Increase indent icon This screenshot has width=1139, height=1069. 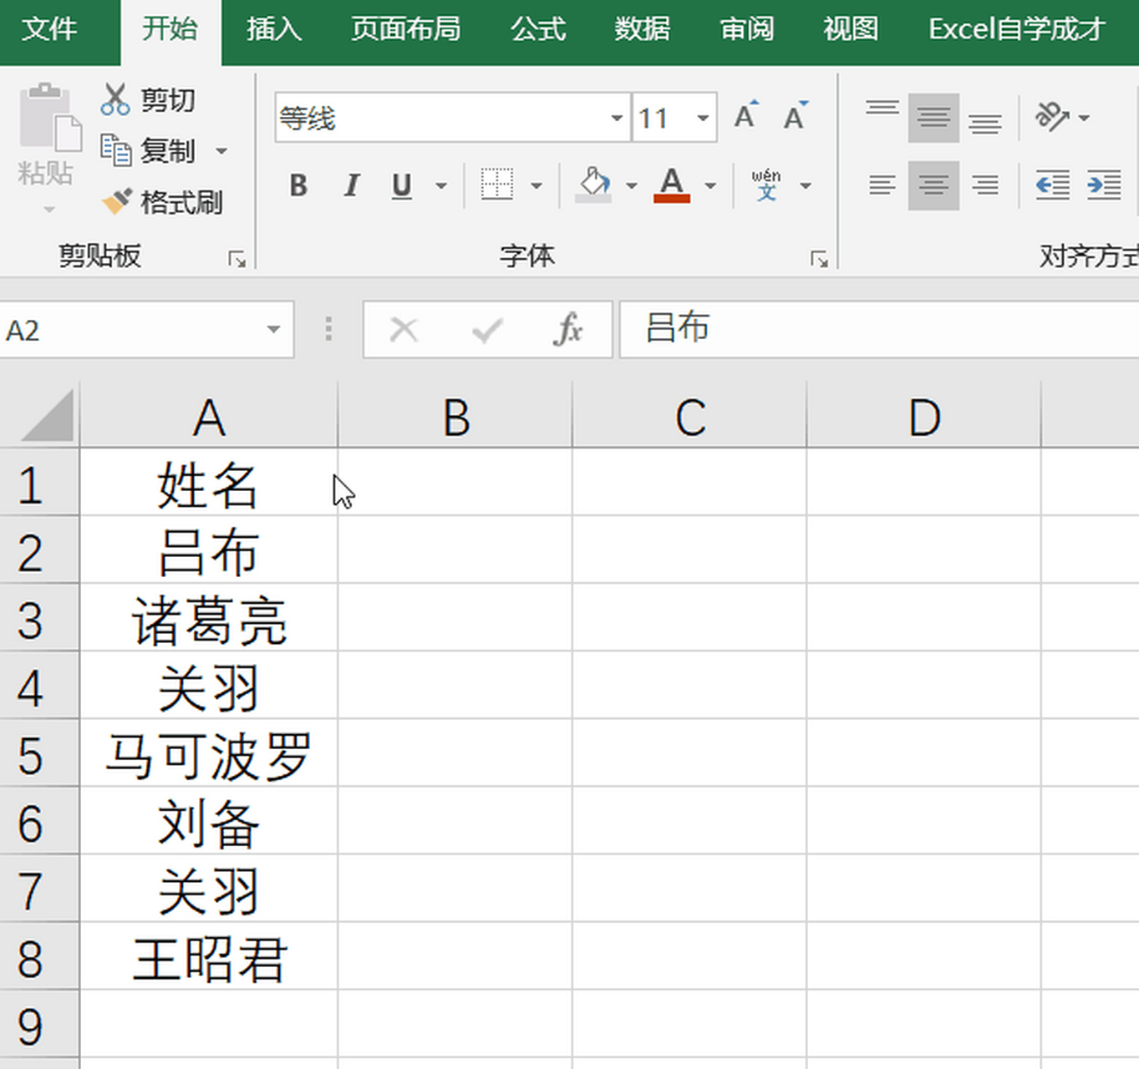click(x=1104, y=185)
